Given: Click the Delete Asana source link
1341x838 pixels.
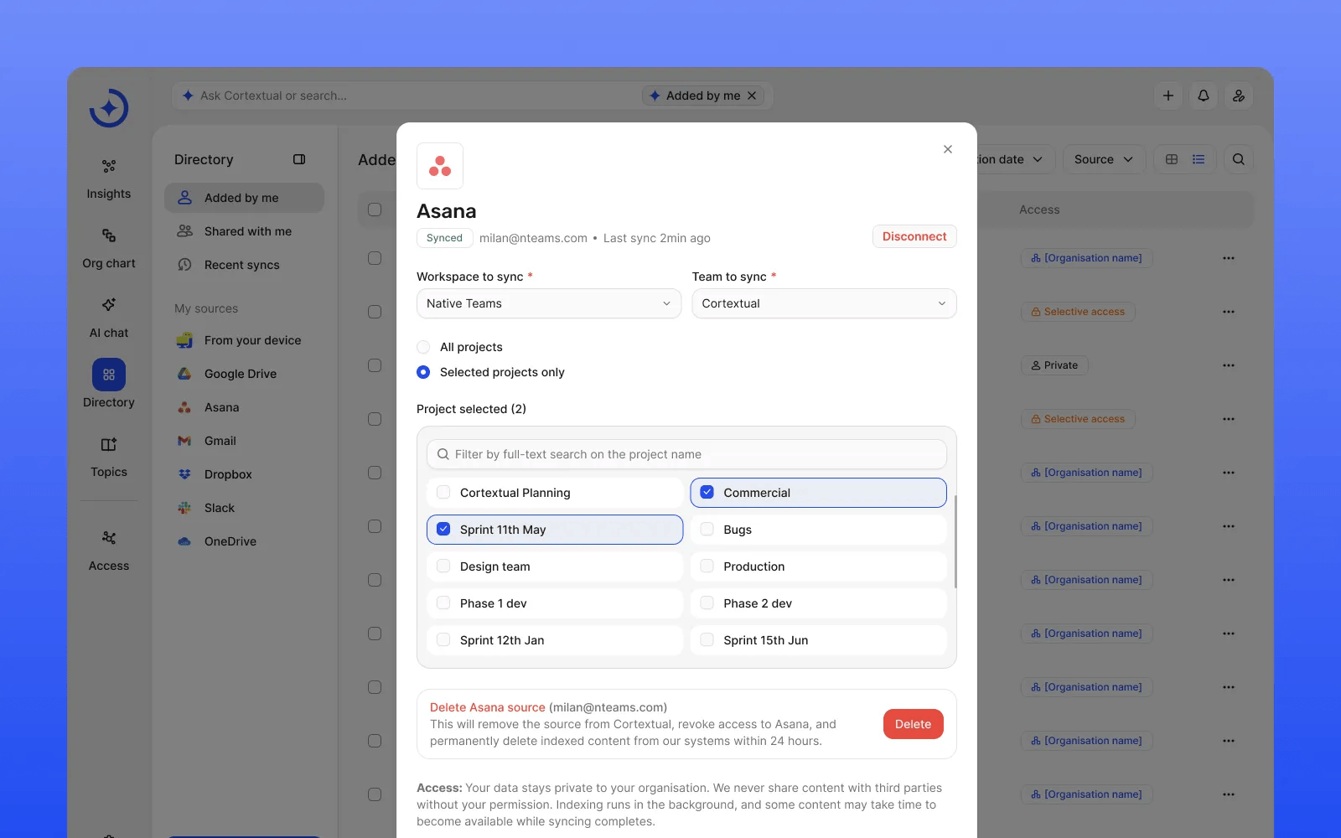Looking at the screenshot, I should click(488, 707).
